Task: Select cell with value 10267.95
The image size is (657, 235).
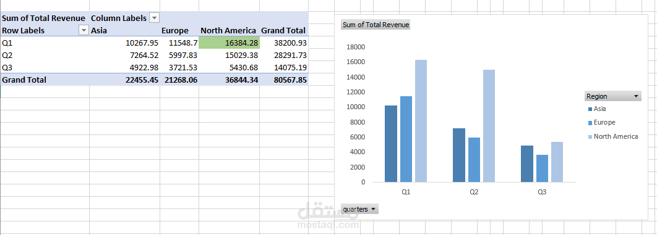Action: 124,43
